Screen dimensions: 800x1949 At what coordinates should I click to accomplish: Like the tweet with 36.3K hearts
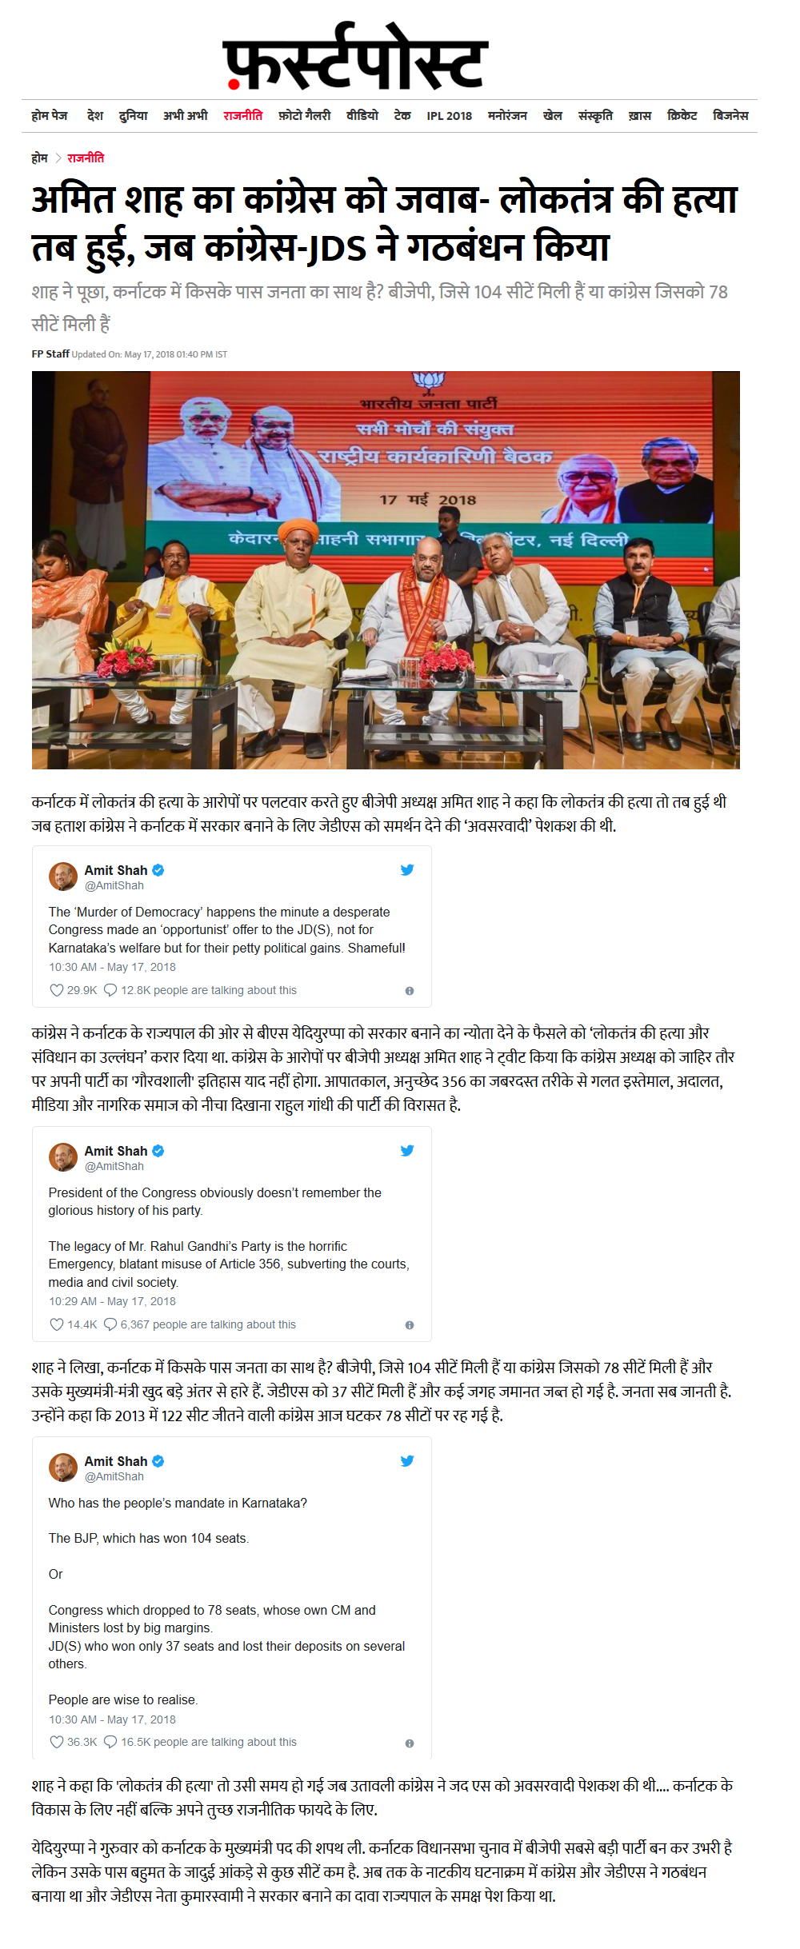[57, 1742]
